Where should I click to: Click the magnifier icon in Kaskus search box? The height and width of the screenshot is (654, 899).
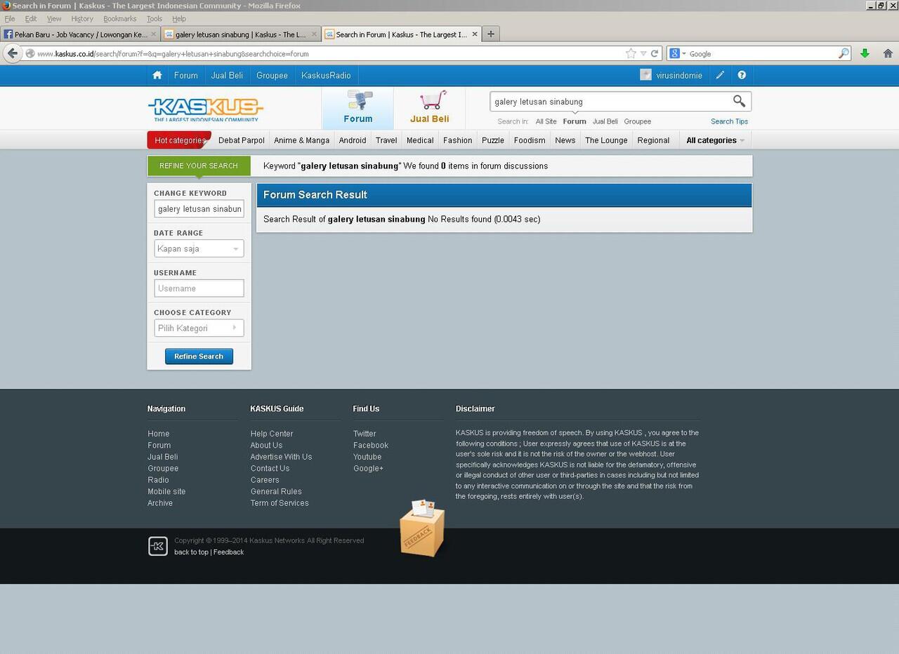(739, 101)
